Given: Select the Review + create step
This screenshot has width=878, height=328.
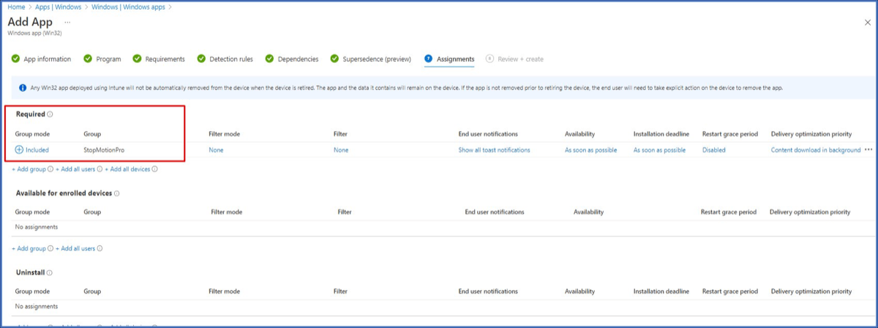Looking at the screenshot, I should click(x=520, y=59).
